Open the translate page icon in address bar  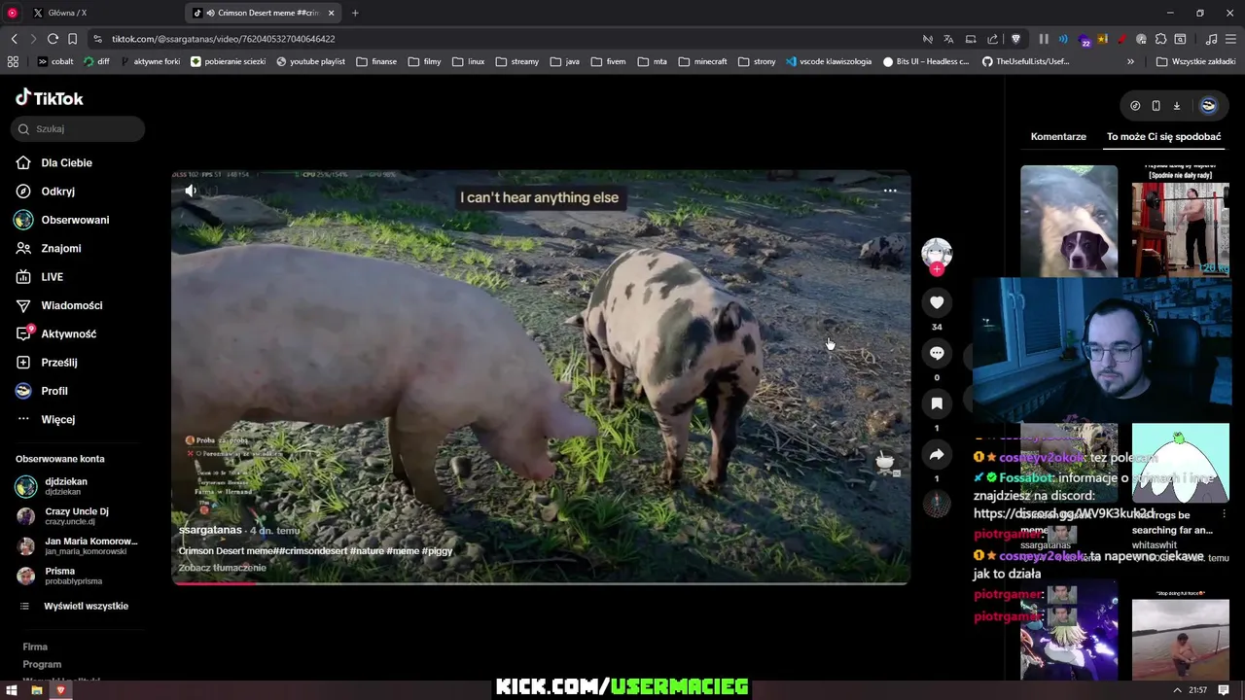948,39
